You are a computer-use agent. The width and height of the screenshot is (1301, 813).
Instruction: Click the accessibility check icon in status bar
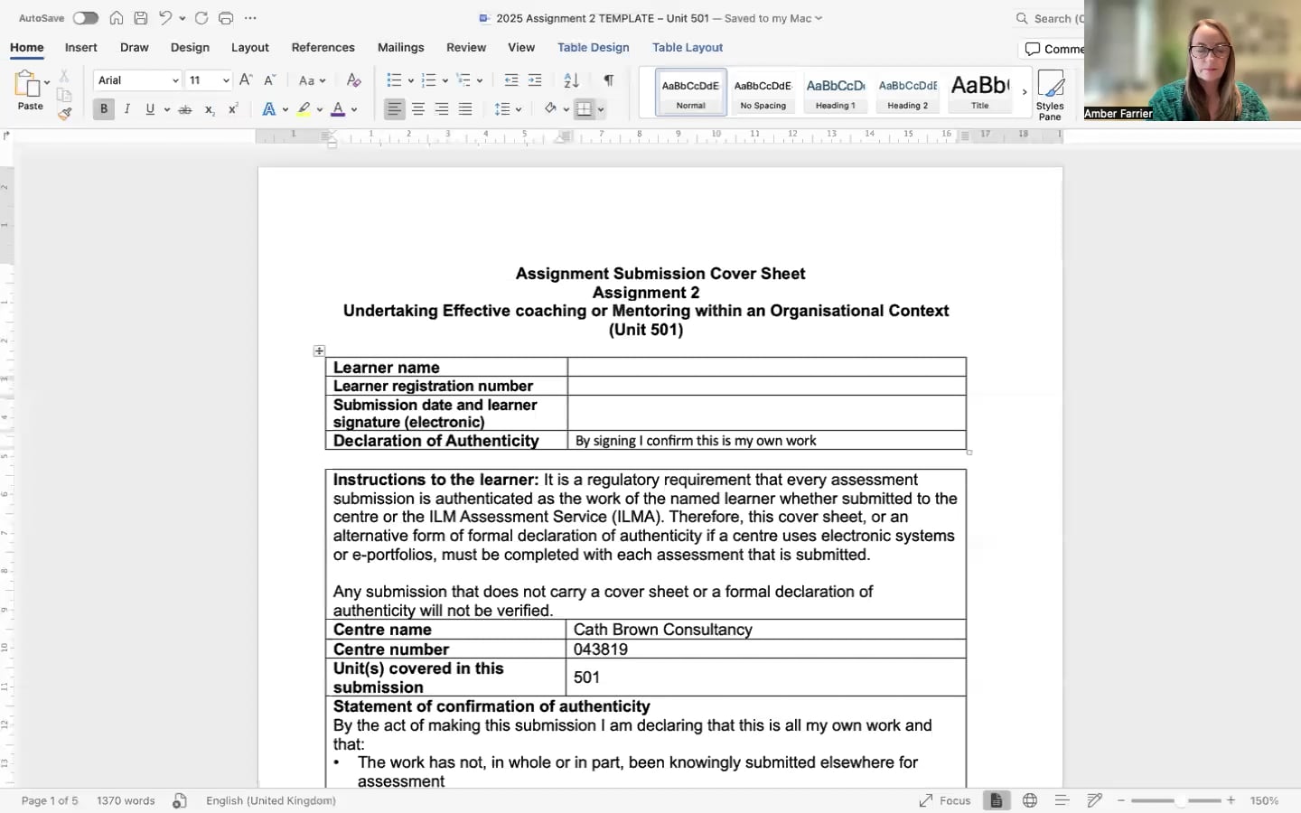pyautogui.click(x=180, y=800)
